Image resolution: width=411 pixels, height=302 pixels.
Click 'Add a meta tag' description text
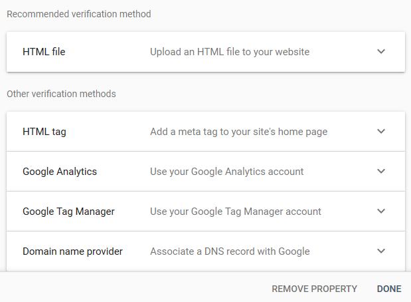click(238, 132)
